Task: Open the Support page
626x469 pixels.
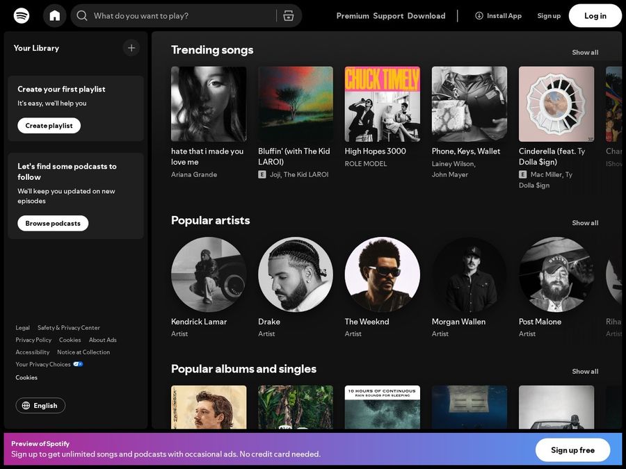Action: click(388, 16)
